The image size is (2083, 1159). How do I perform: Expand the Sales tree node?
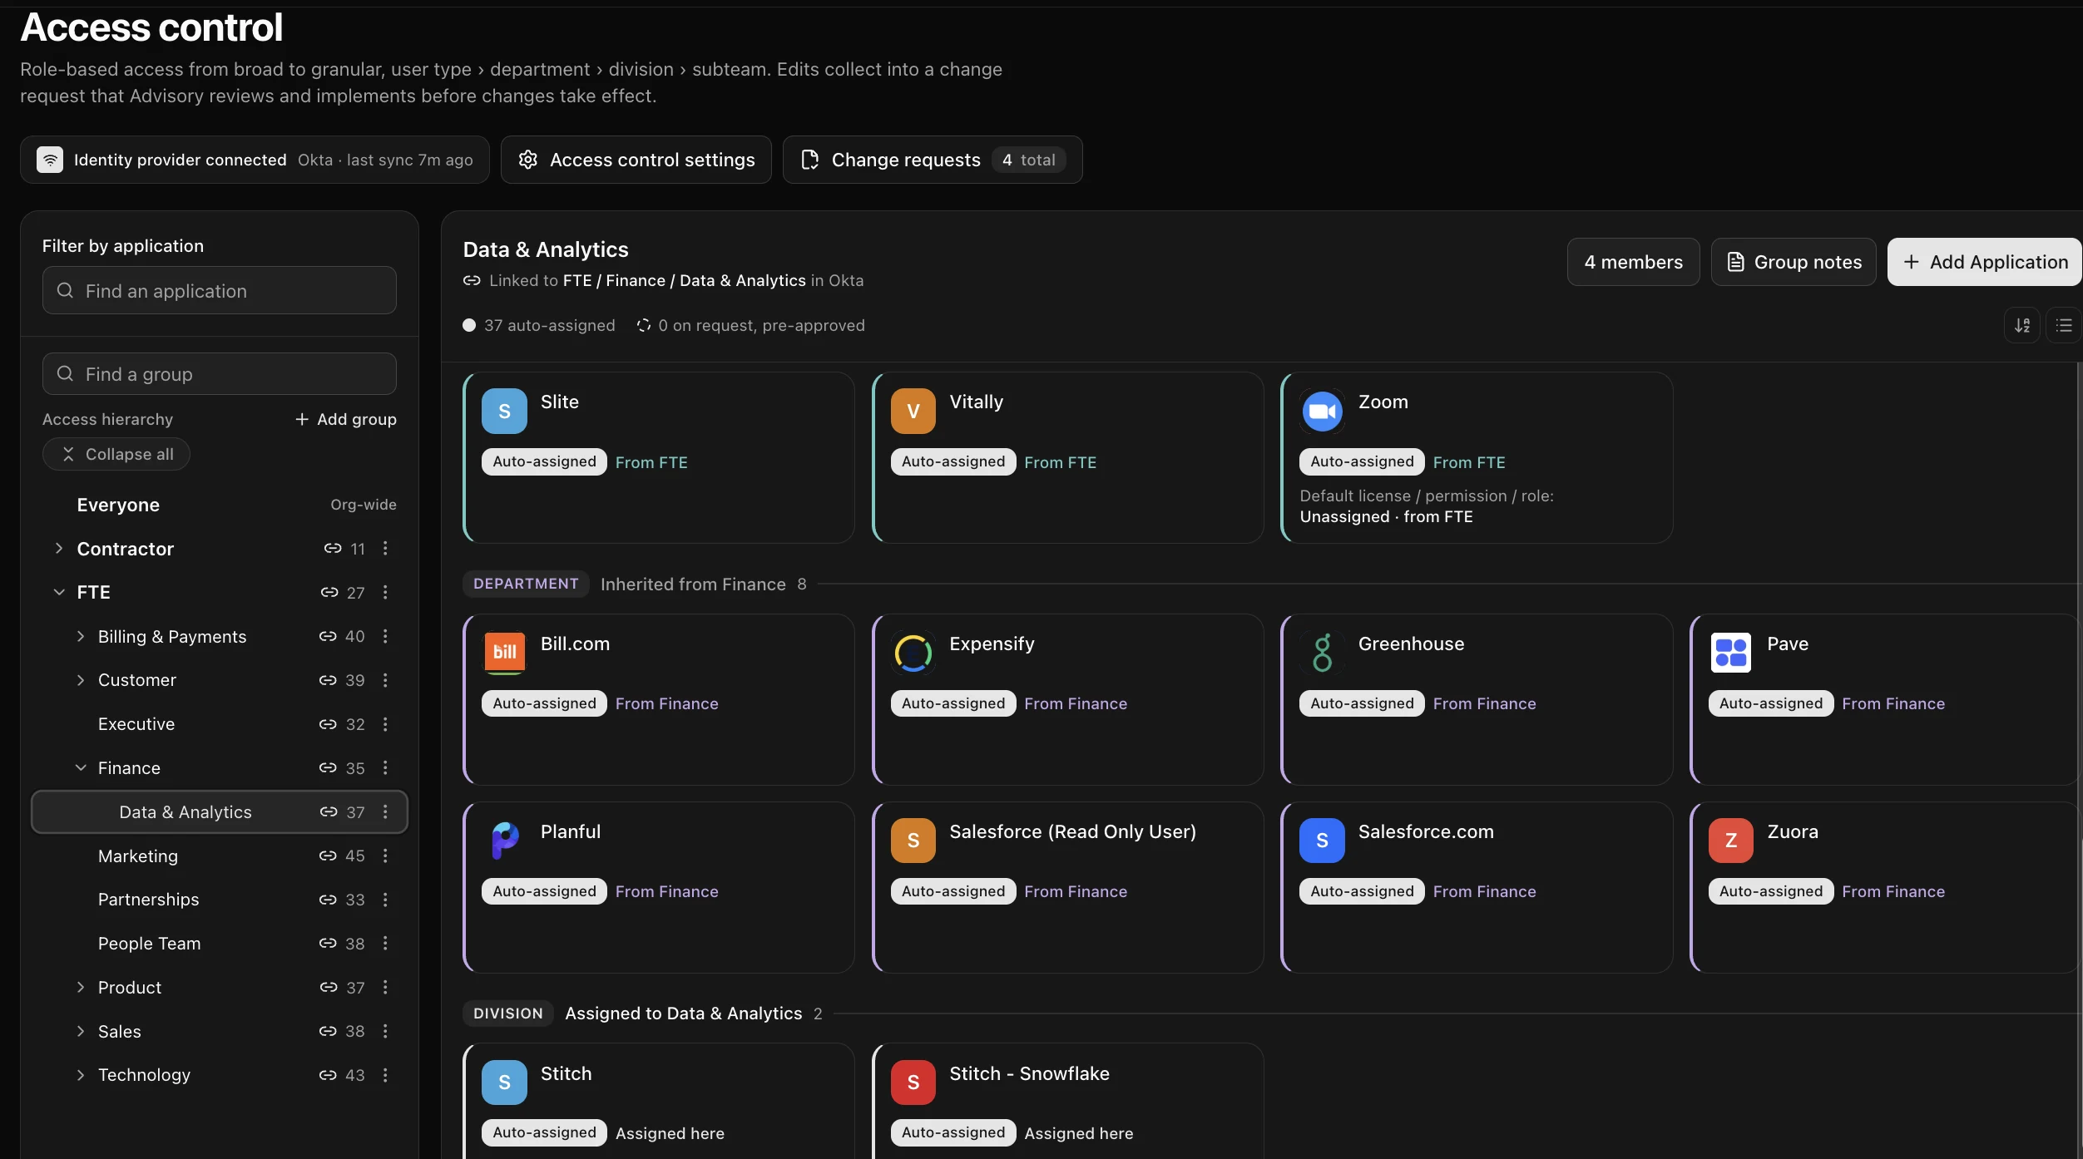coord(80,1031)
